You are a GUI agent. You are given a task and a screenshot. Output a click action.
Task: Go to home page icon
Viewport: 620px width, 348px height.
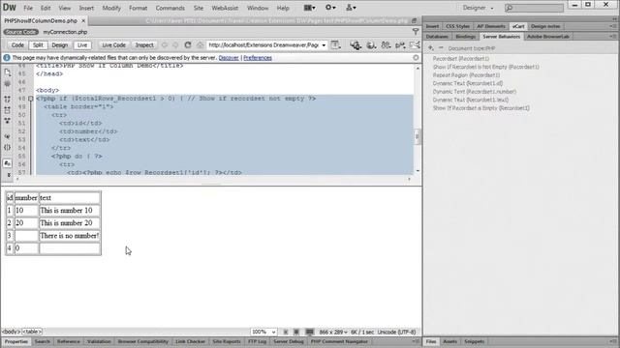(201, 45)
